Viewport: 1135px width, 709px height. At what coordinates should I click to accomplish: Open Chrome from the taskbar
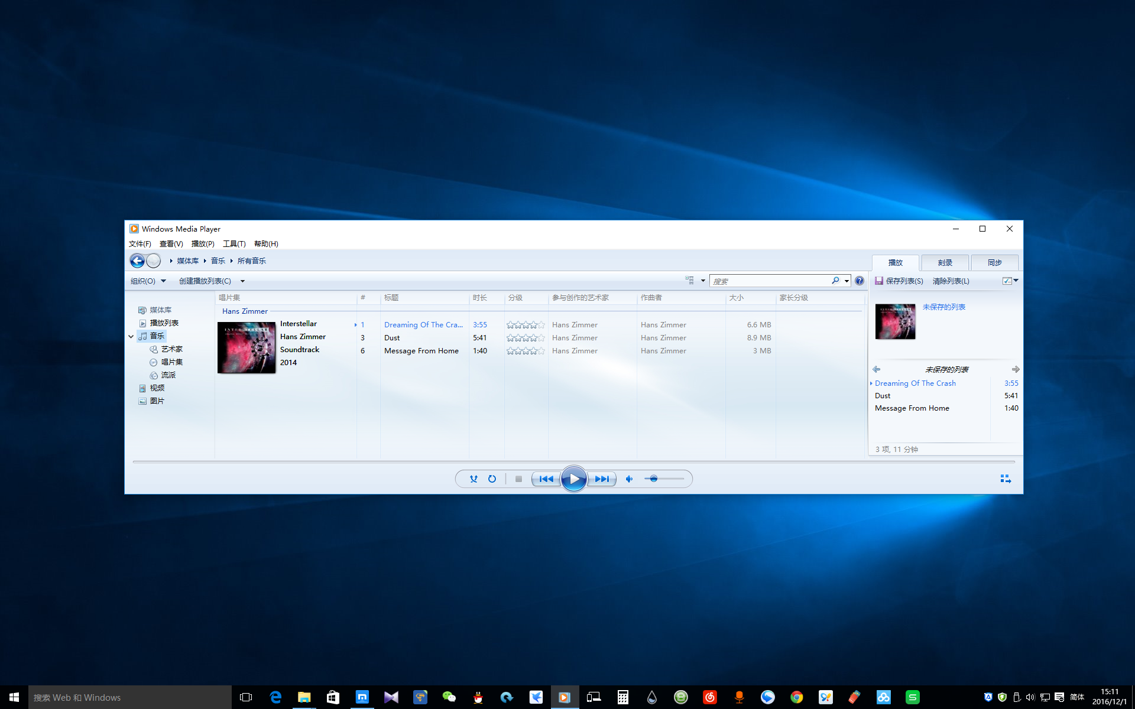point(796,697)
